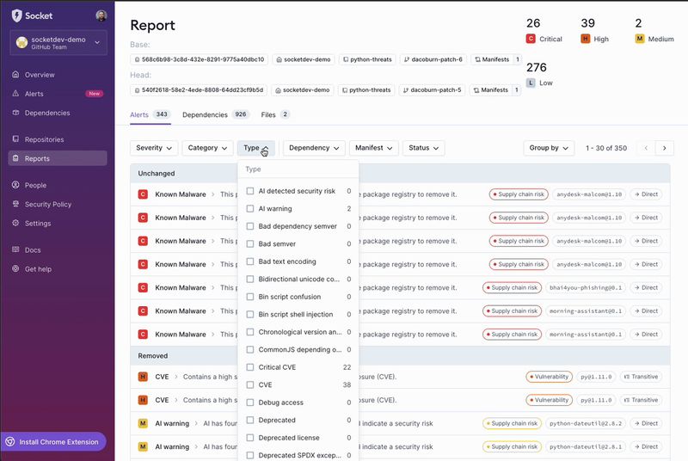Screen dimensions: 688x461
Task: Click the Overview home icon
Action: click(15, 75)
